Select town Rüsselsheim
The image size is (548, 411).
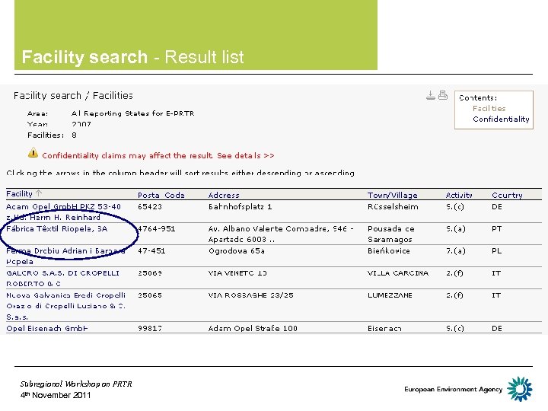coord(393,206)
